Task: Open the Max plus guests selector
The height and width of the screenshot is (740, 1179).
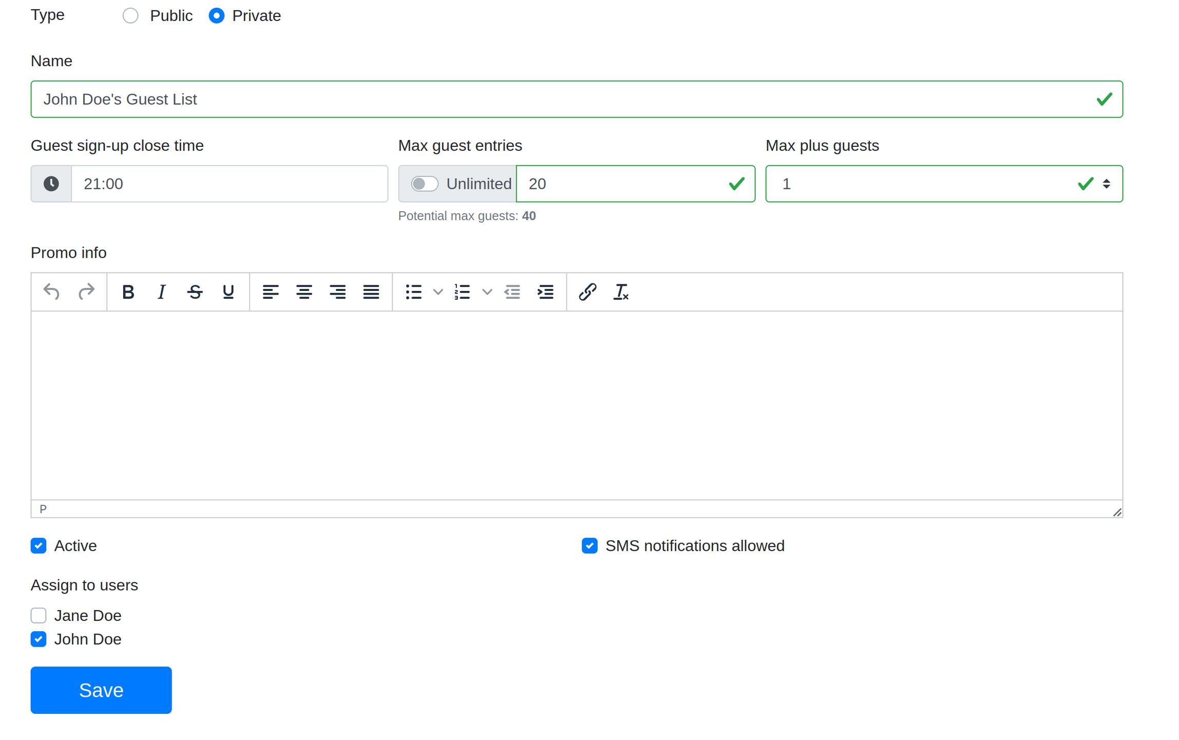Action: click(943, 184)
